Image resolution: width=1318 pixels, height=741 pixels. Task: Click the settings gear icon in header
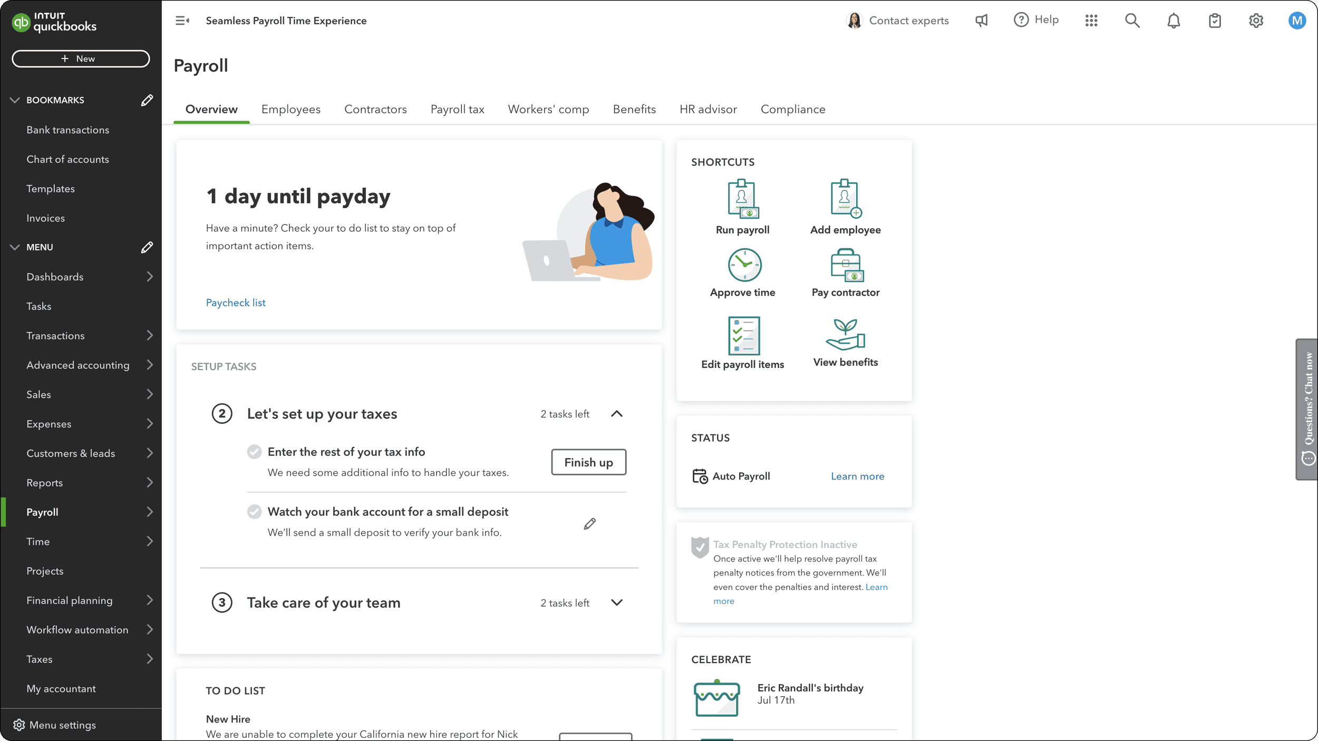pyautogui.click(x=1256, y=21)
